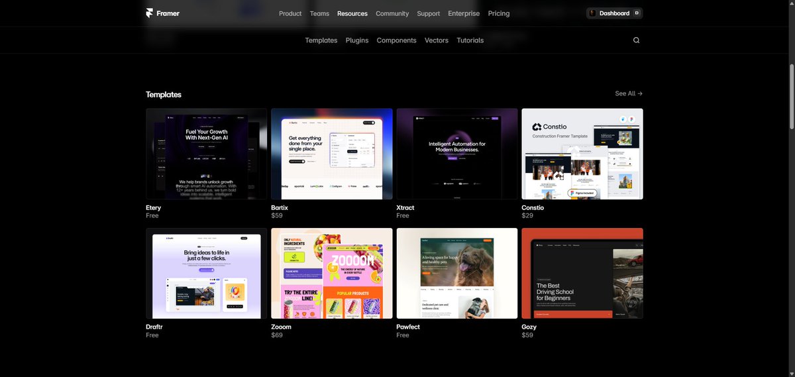Click the Framer logo icon

point(150,13)
